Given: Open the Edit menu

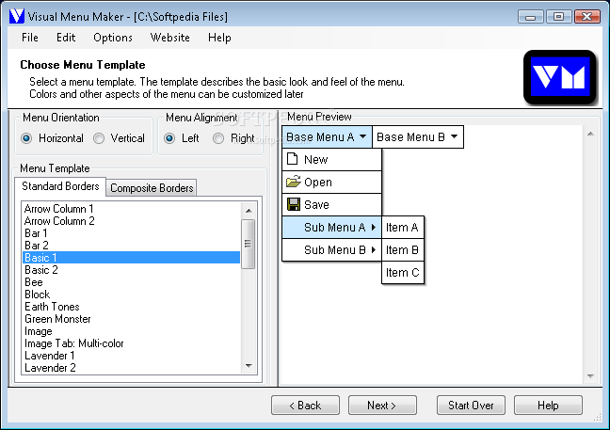Looking at the screenshot, I should (x=66, y=38).
